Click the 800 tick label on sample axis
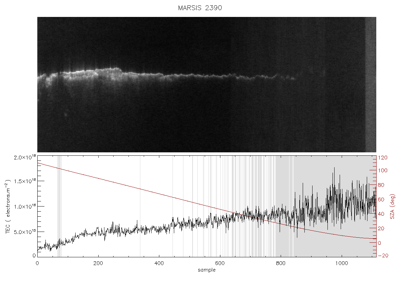400x281 pixels. [281, 263]
